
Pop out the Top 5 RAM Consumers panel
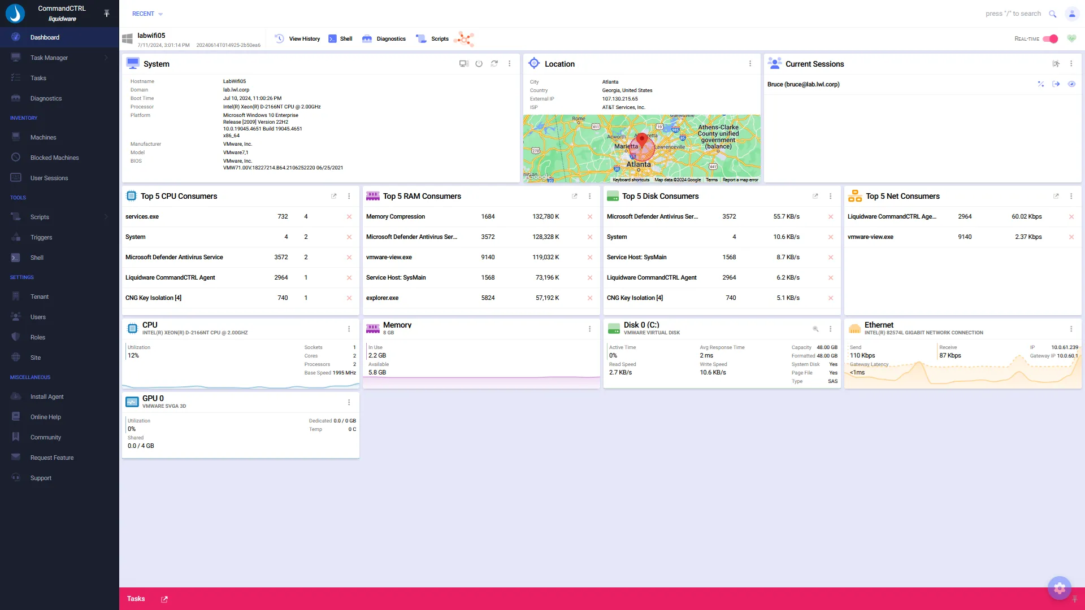tap(575, 196)
